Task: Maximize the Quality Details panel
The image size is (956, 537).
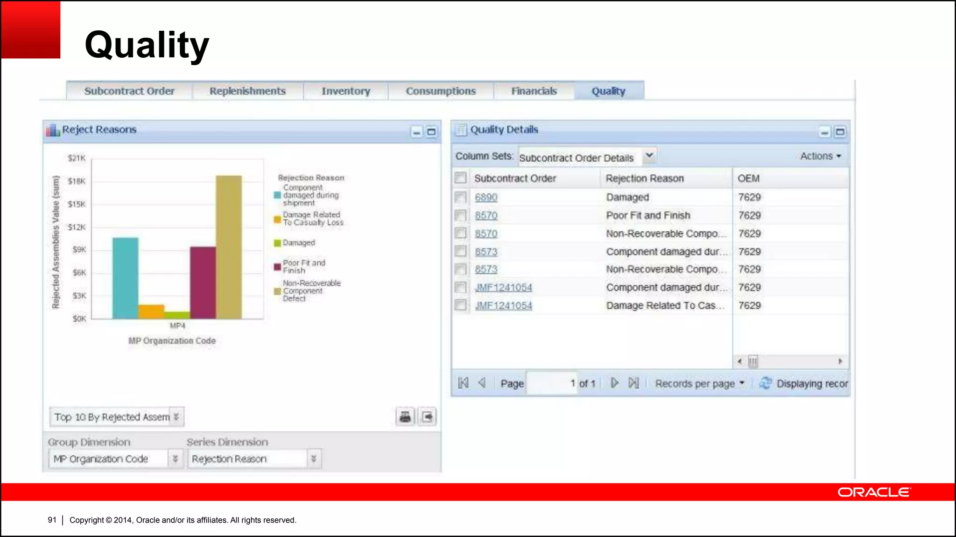Action: click(840, 132)
